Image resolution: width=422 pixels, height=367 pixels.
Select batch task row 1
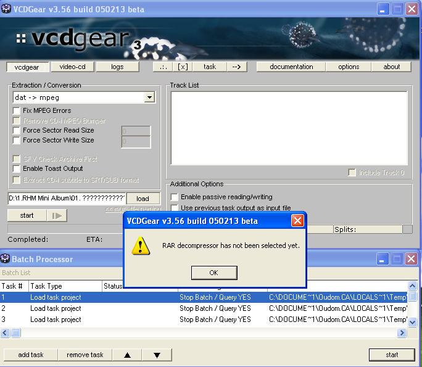[x=204, y=297]
